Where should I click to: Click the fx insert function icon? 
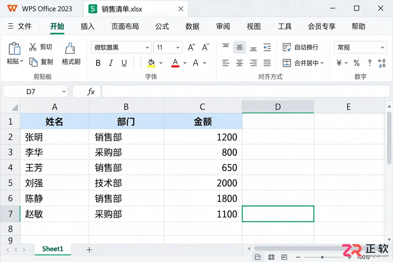coord(91,91)
